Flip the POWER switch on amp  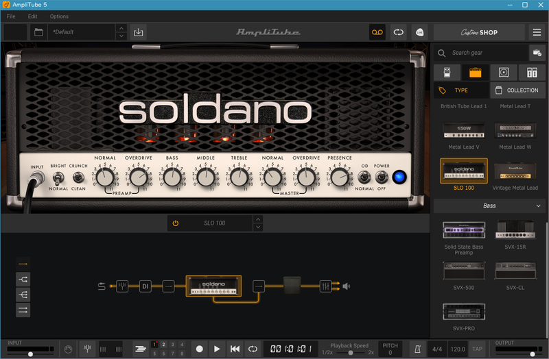(x=382, y=177)
